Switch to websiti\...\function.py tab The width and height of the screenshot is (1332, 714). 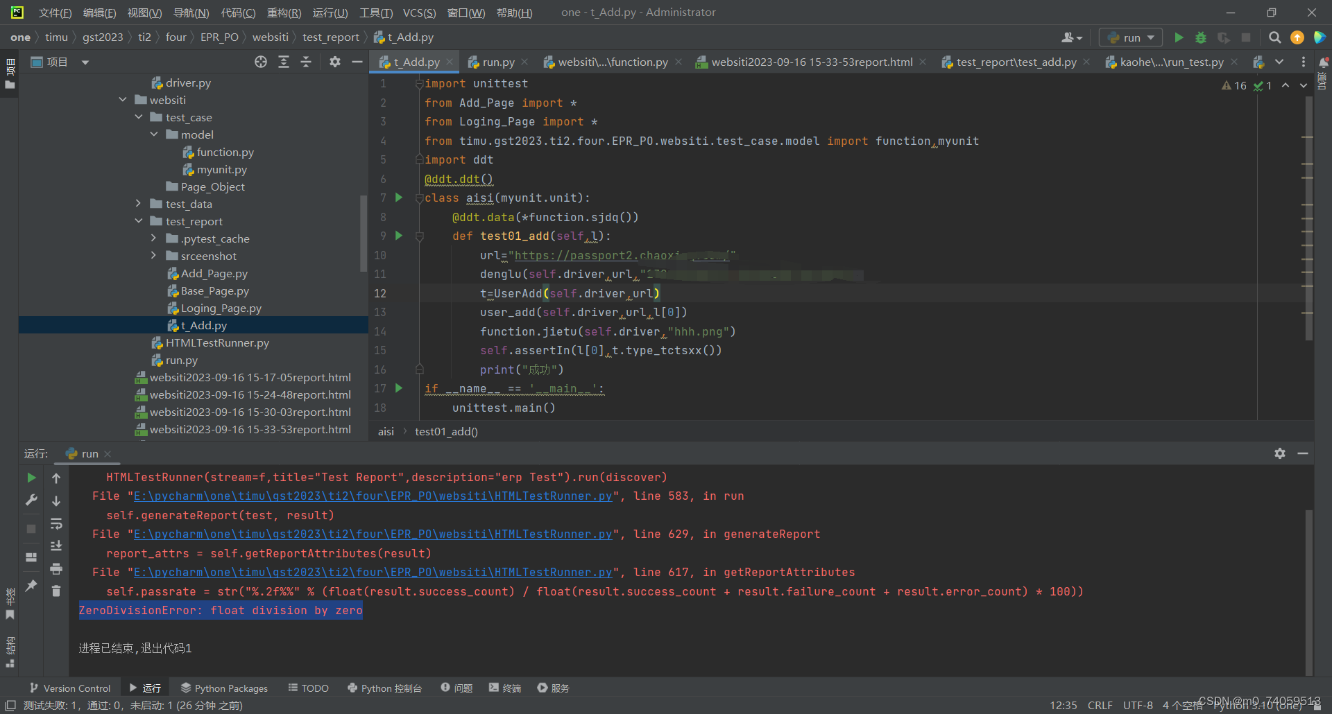[613, 62]
